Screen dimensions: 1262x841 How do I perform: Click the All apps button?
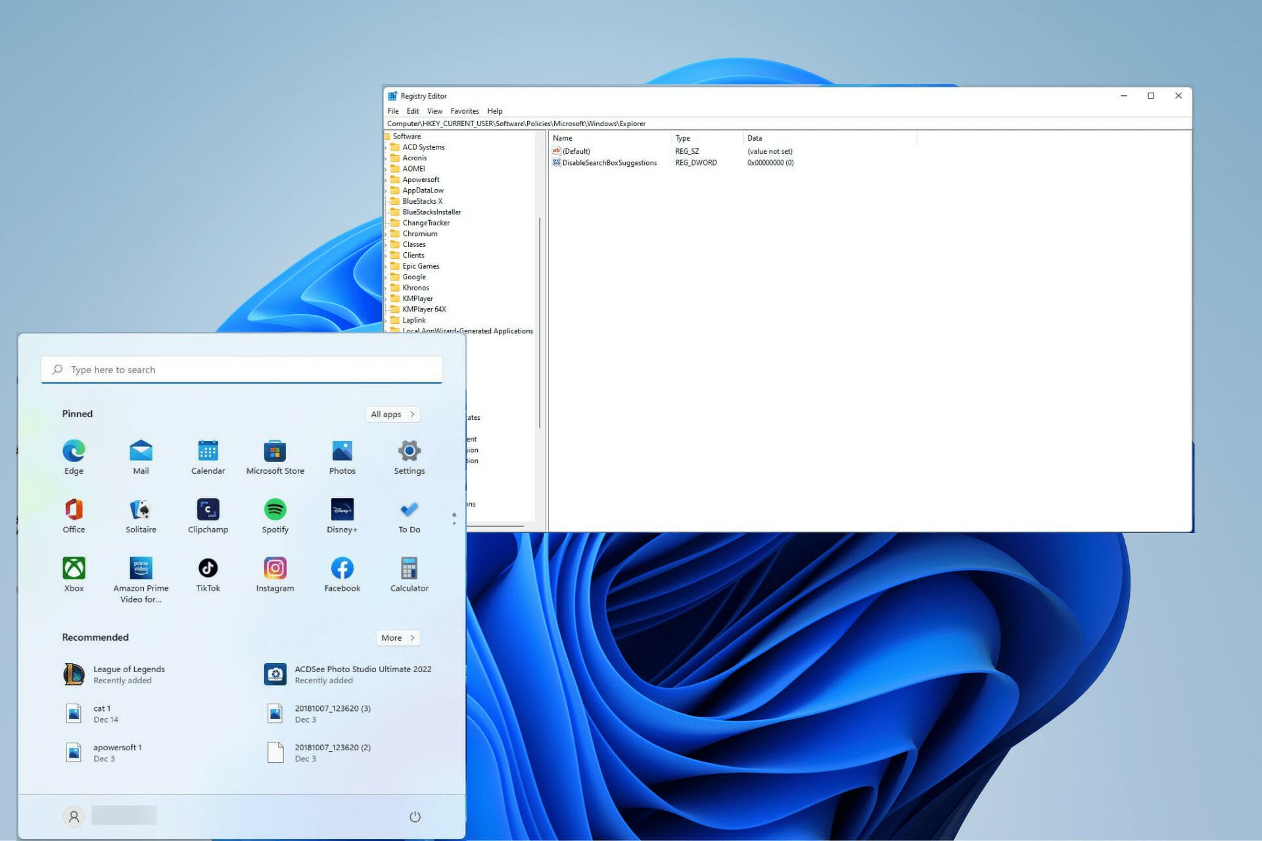393,415
